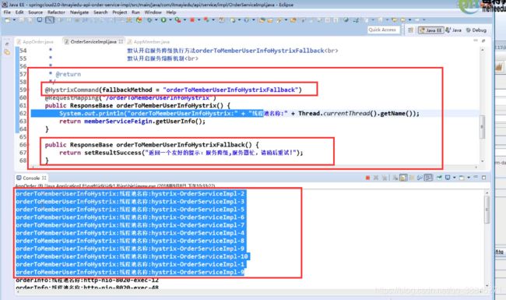Image resolution: width=506 pixels, height=300 pixels.
Task: Click the Remove Launch gray X icon
Action: [x=376, y=178]
